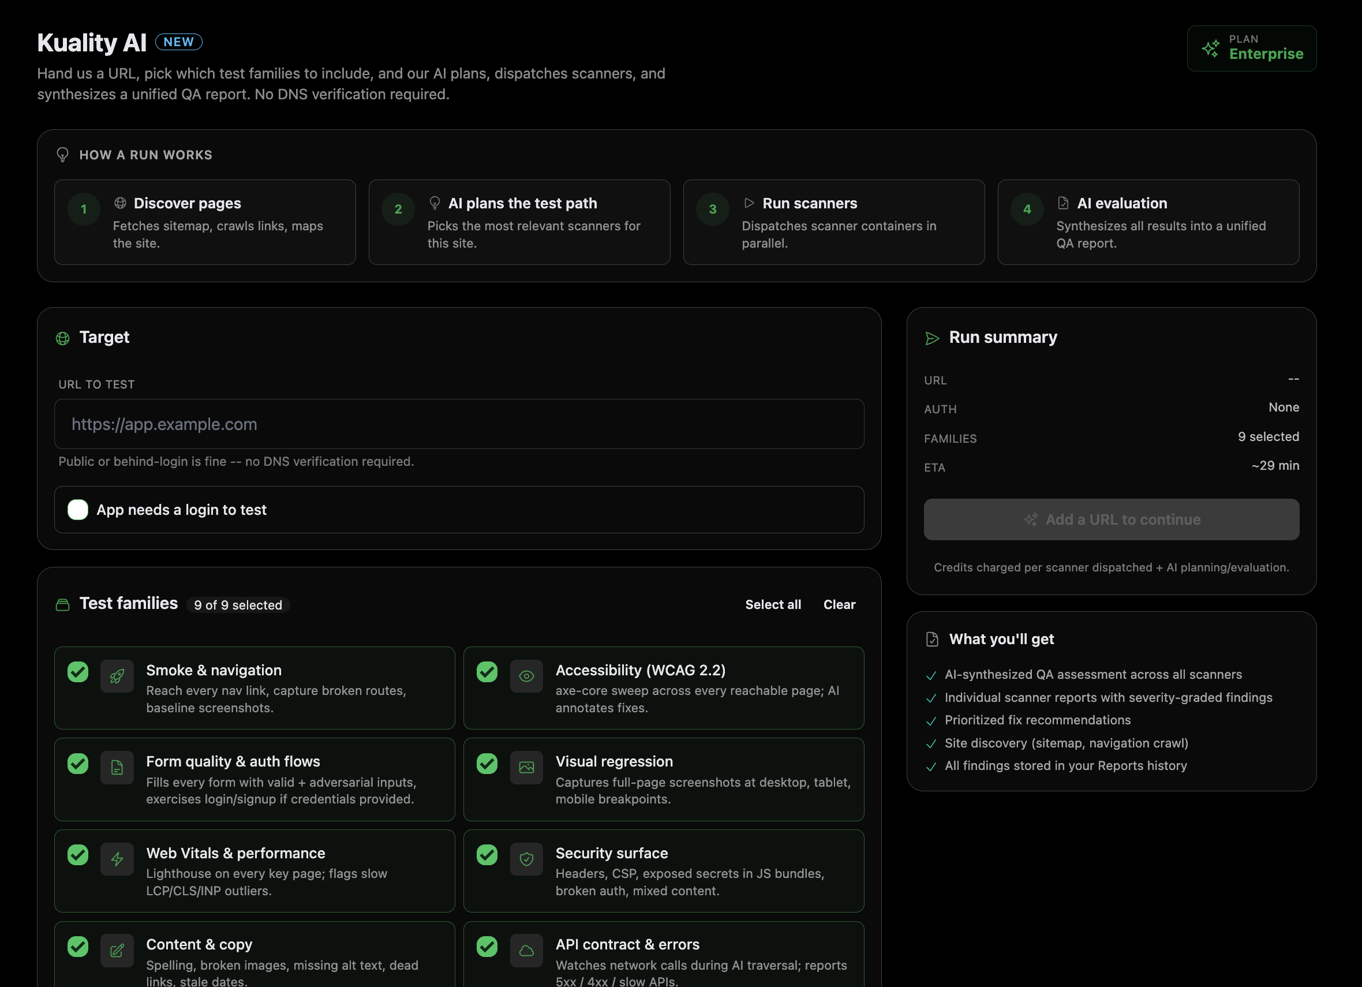1362x987 pixels.
Task: Click the 9 selected families value
Action: coord(1269,437)
